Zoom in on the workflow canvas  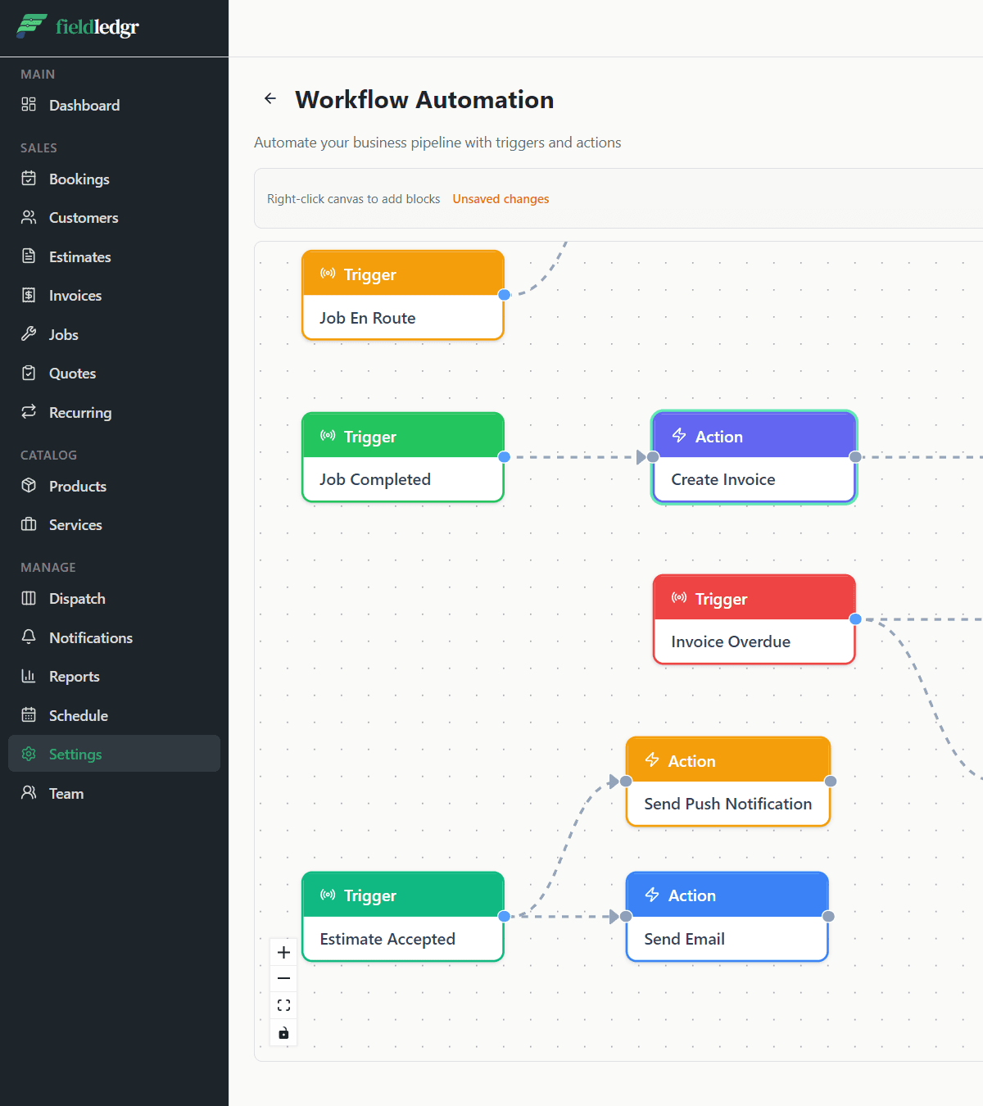point(283,952)
